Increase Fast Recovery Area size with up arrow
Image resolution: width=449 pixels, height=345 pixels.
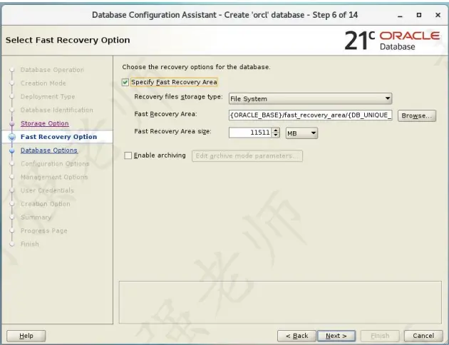click(x=276, y=130)
